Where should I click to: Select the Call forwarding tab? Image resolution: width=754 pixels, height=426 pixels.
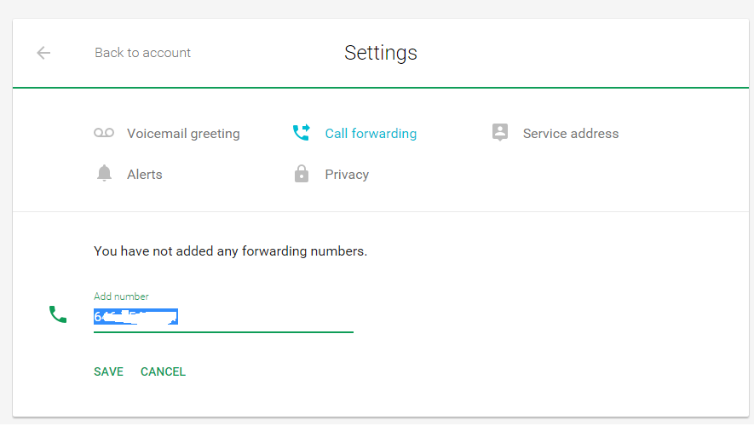point(371,134)
